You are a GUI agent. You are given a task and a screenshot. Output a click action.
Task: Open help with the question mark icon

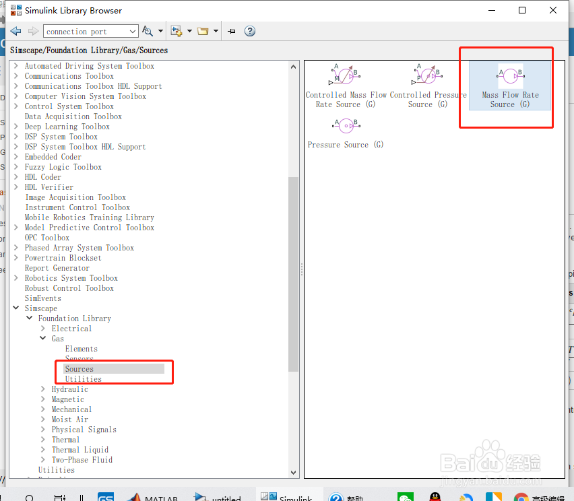tap(250, 31)
